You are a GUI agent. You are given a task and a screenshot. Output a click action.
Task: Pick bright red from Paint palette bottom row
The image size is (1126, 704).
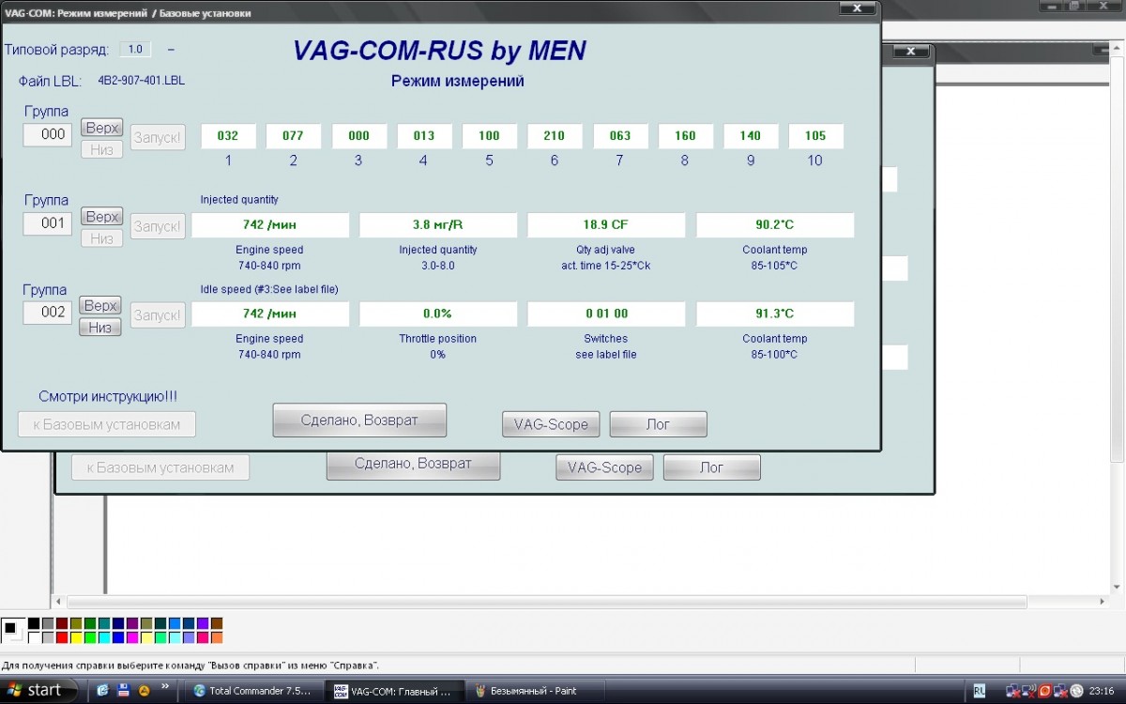tap(62, 637)
